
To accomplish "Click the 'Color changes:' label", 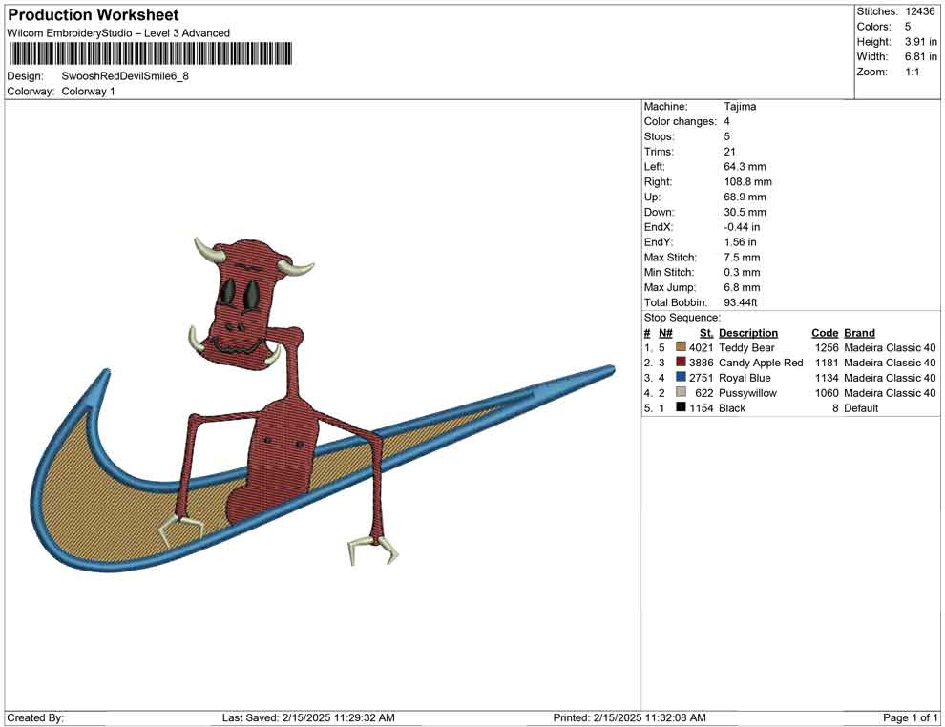I will point(681,121).
